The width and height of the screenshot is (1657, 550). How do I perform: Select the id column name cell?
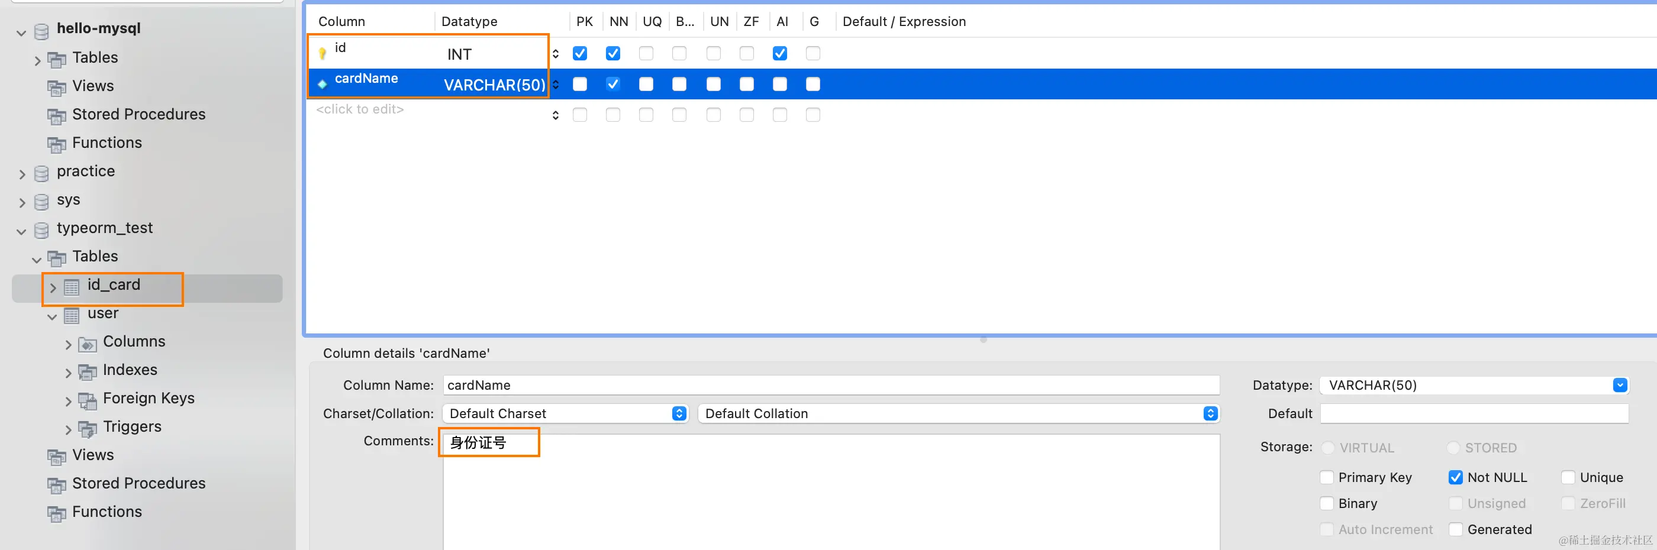click(x=340, y=47)
